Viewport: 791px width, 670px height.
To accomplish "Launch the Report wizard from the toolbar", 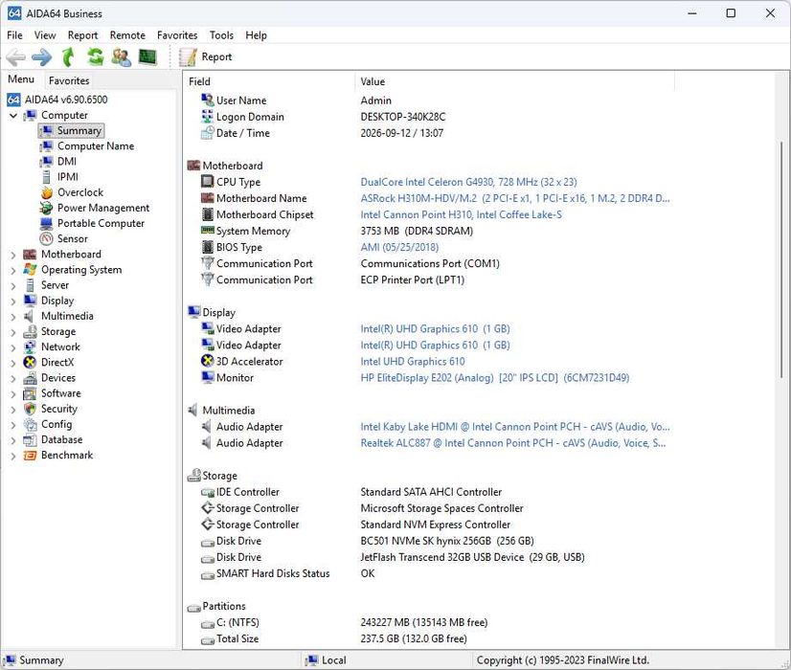I will pos(205,57).
